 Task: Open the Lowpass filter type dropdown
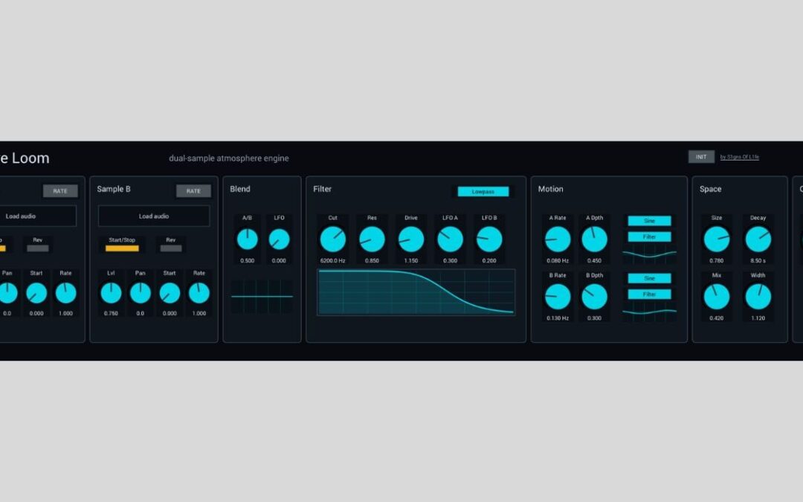(483, 192)
